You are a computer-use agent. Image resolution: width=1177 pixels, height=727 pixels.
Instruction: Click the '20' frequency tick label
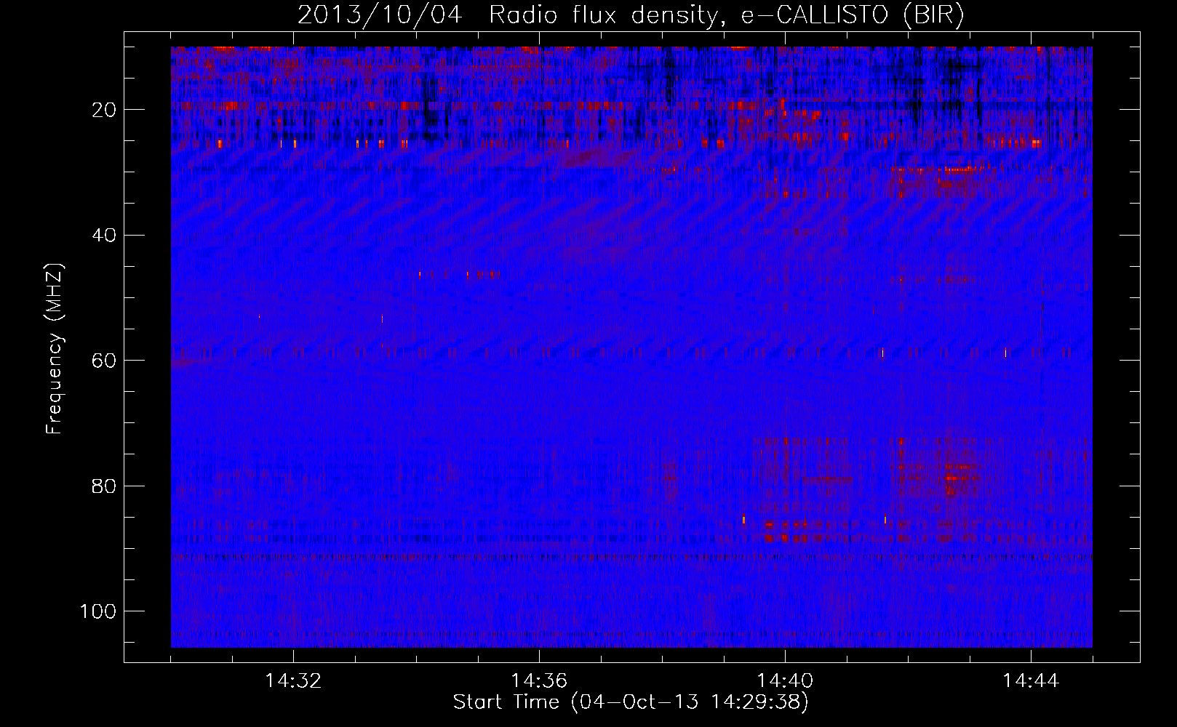(x=105, y=110)
